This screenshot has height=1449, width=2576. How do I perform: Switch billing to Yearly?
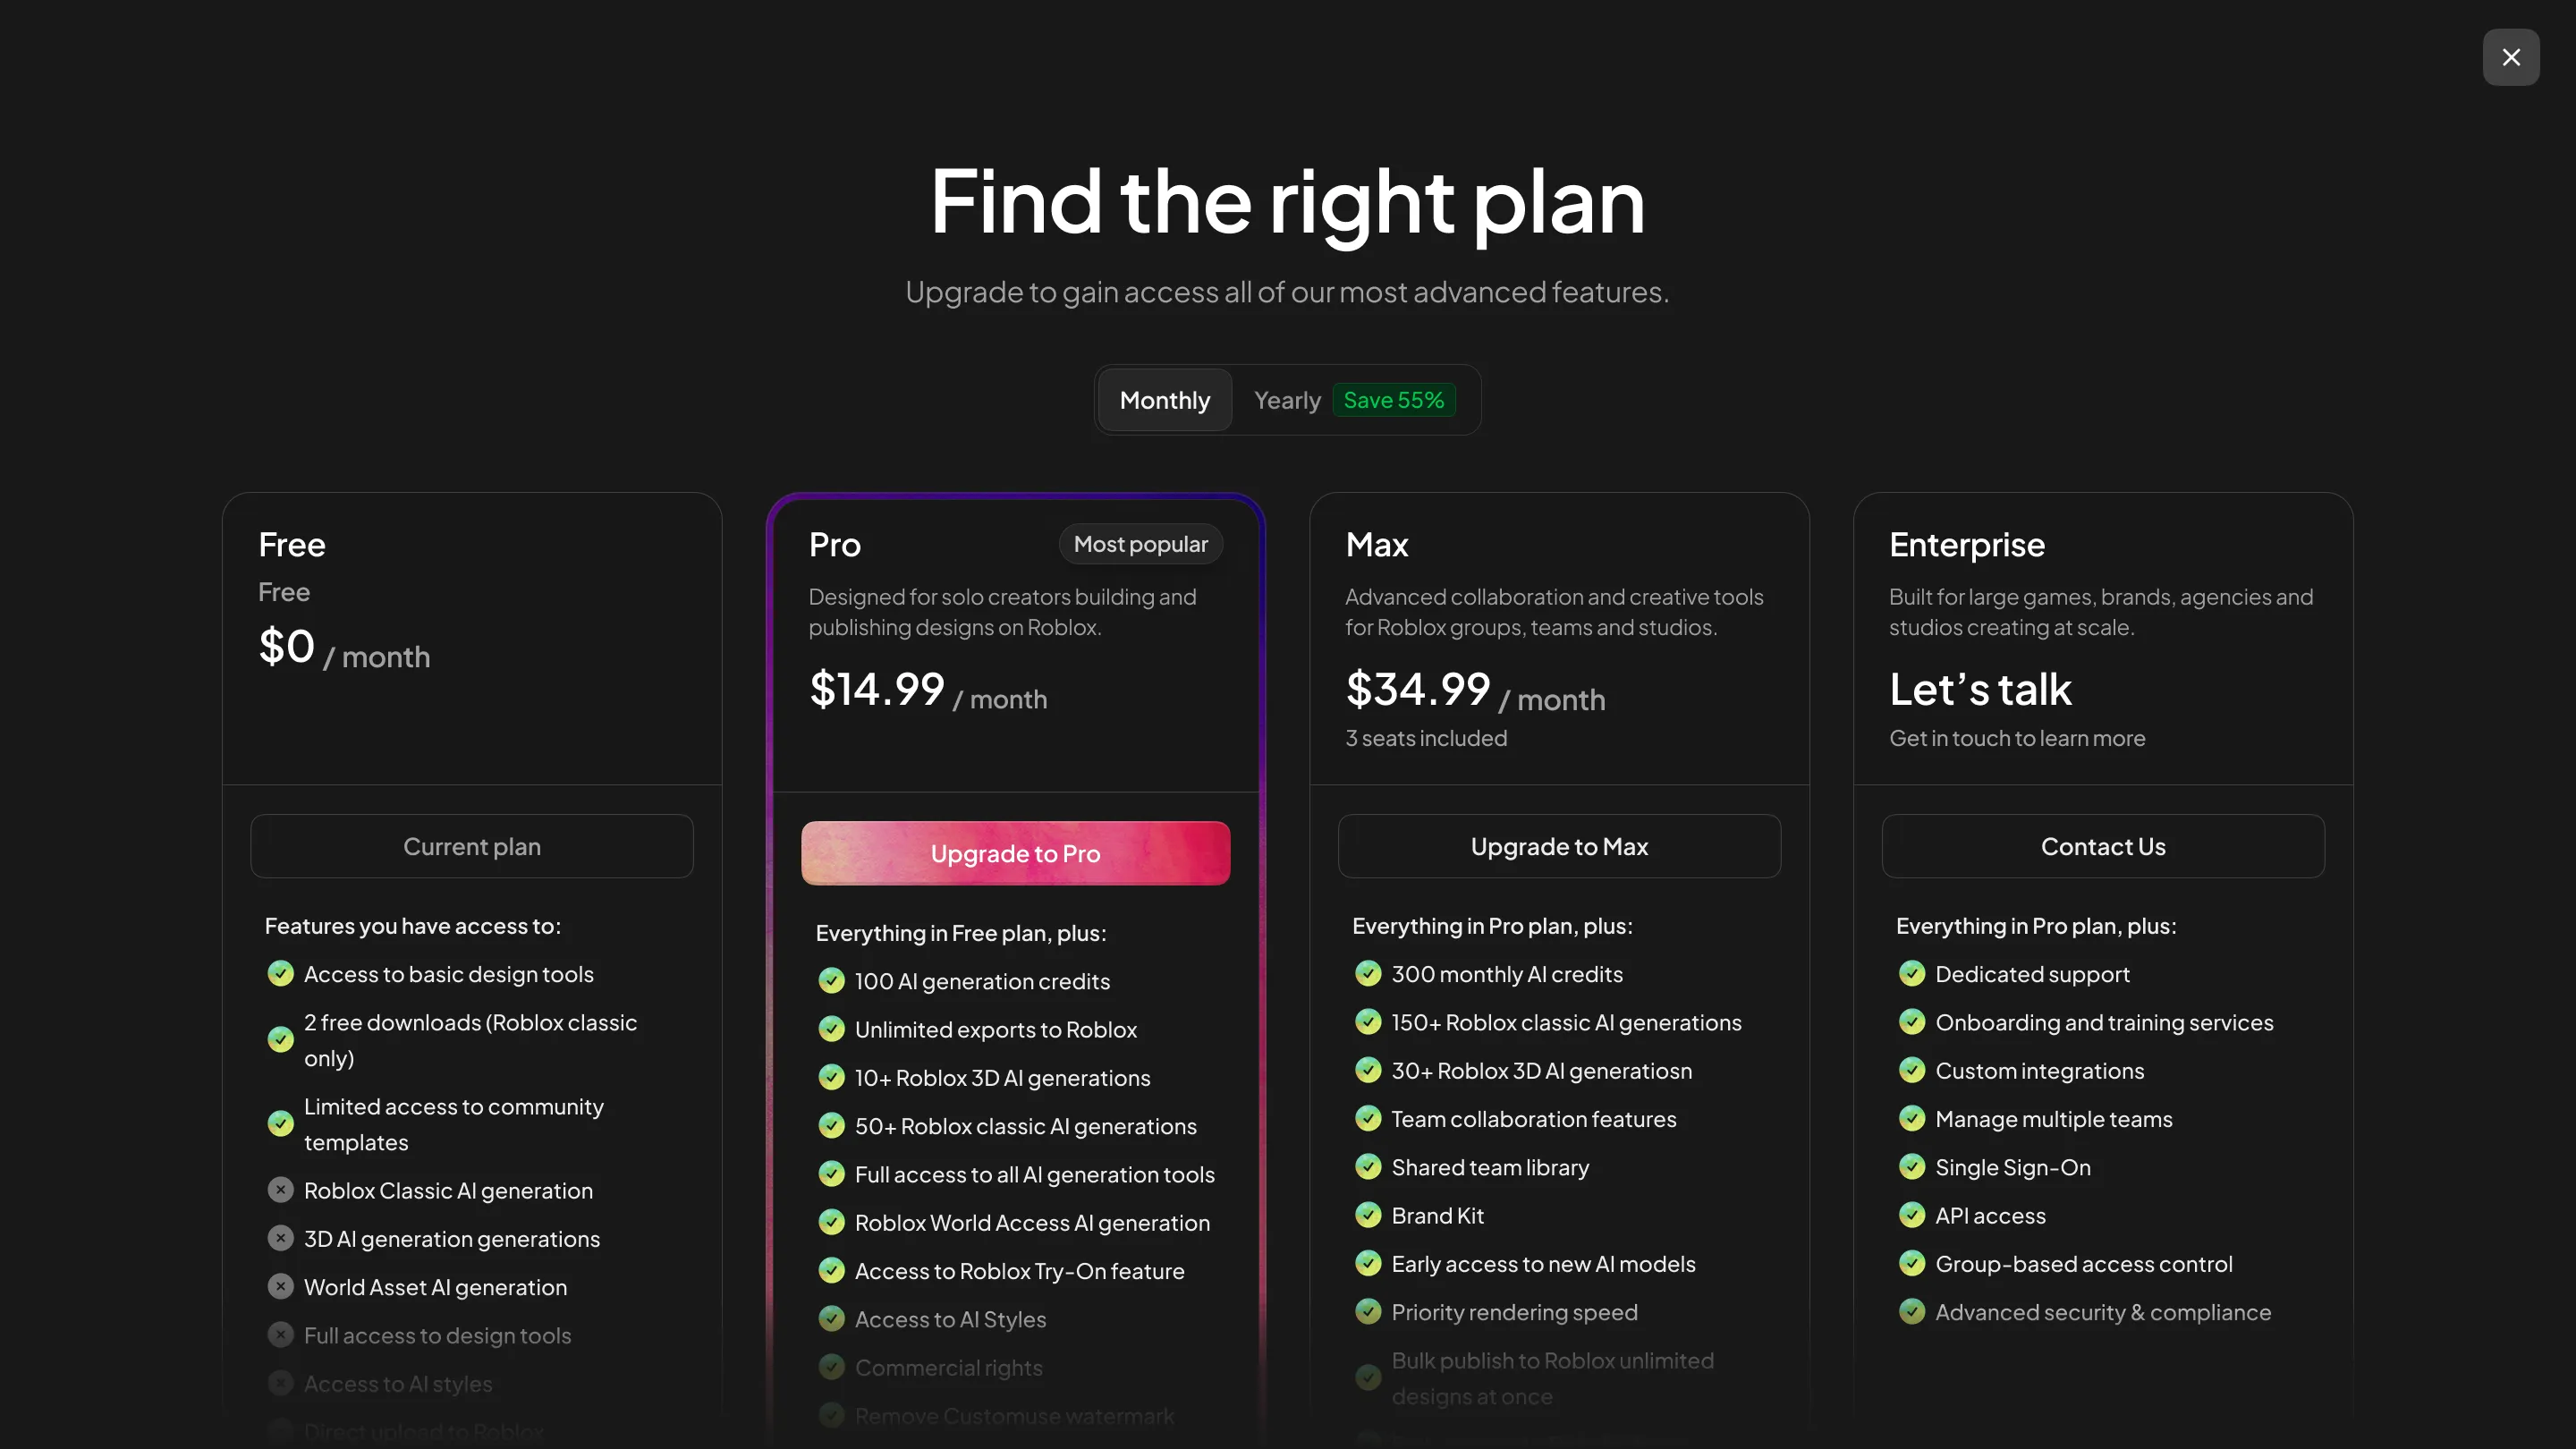[1287, 400]
